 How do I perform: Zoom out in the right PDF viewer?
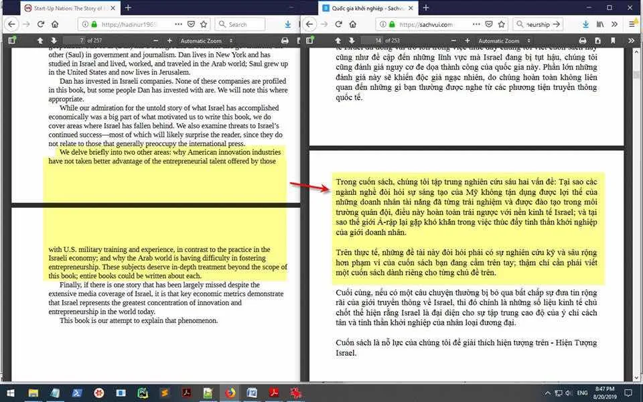tap(453, 41)
